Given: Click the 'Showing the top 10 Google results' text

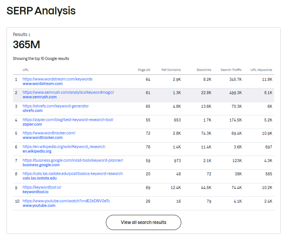Looking at the screenshot, I should 41,58.
